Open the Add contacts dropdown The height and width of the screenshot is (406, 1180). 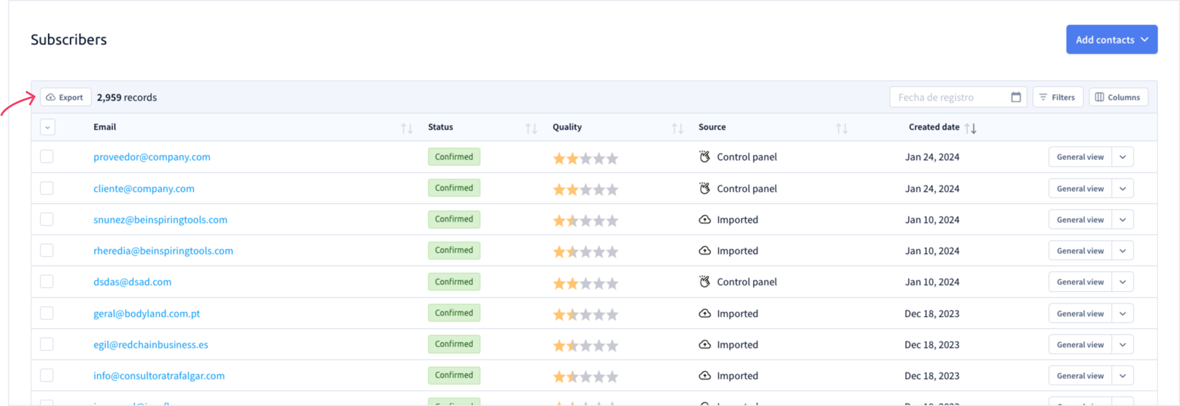(1111, 40)
